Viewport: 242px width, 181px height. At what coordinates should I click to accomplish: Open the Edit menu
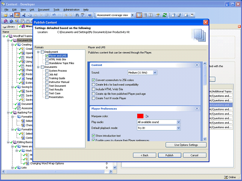(x=14, y=10)
